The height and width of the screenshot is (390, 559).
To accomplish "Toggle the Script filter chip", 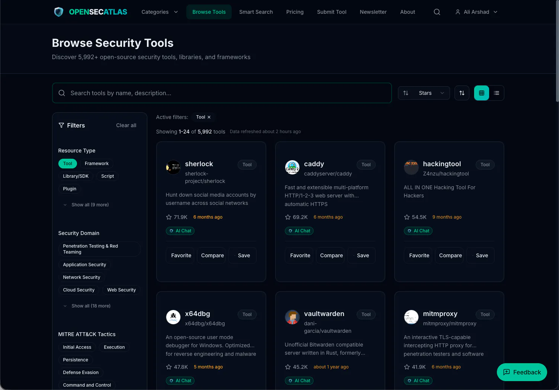I will 107,176.
